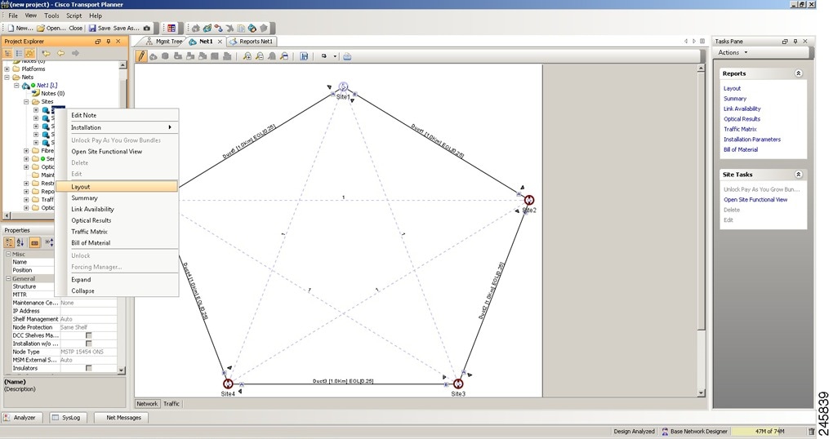Click the alphabetical sort icon in Properties
Image resolution: width=833 pixels, height=439 pixels.
pos(20,242)
